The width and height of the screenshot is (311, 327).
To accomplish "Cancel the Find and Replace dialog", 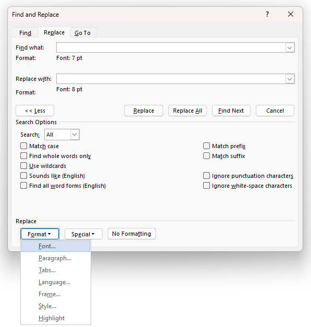I will (x=275, y=111).
